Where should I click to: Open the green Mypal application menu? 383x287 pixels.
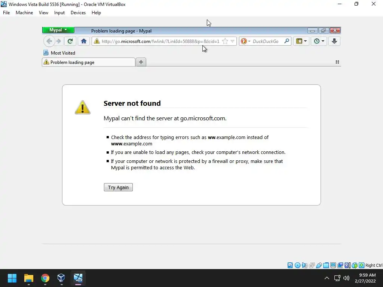pyautogui.click(x=58, y=30)
